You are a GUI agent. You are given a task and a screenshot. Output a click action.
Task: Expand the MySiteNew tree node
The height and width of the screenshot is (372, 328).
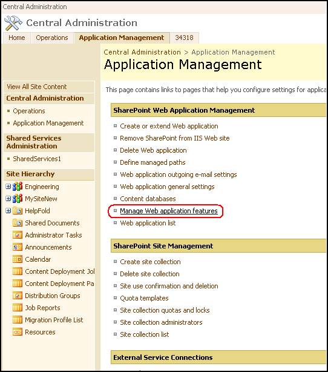(8, 199)
